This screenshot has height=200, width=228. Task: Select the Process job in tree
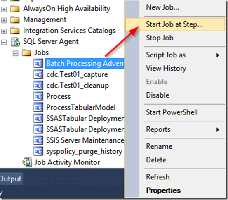click(58, 97)
